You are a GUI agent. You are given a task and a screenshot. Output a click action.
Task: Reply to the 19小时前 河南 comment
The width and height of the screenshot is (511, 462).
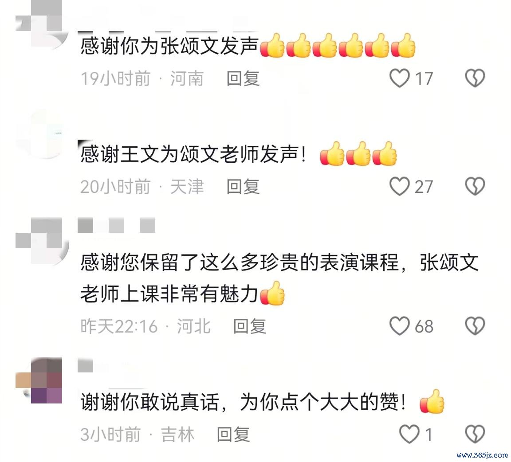[x=243, y=78]
